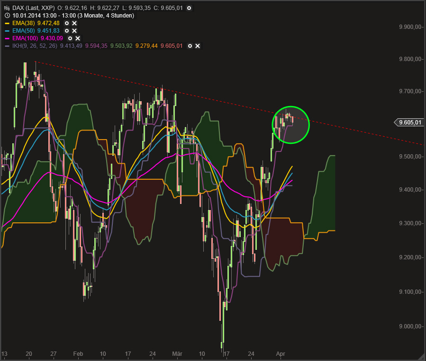Open IKH Ichimoku indicator settings icon
The image size is (426, 361).
point(190,46)
